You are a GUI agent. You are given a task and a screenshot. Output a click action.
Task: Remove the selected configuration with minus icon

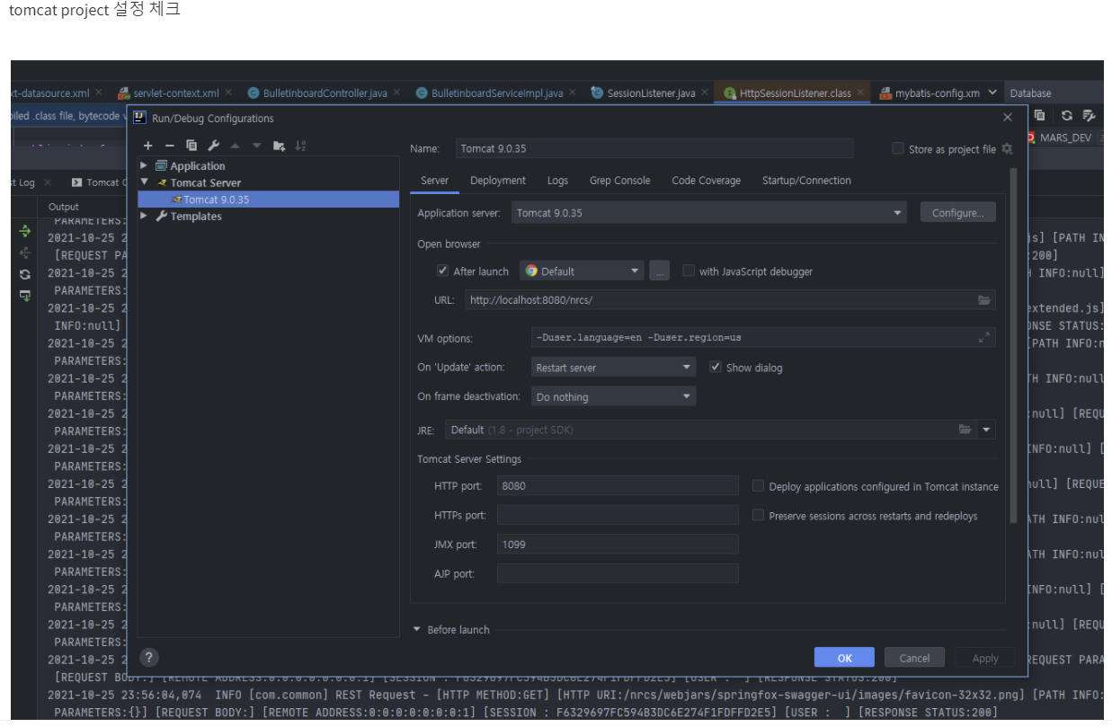[x=169, y=146]
